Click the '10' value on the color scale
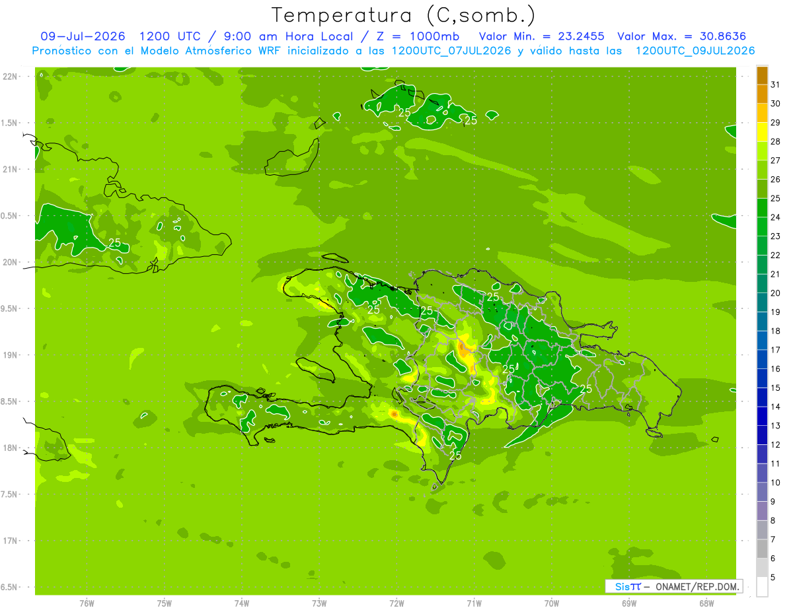The image size is (793, 612). 775,483
